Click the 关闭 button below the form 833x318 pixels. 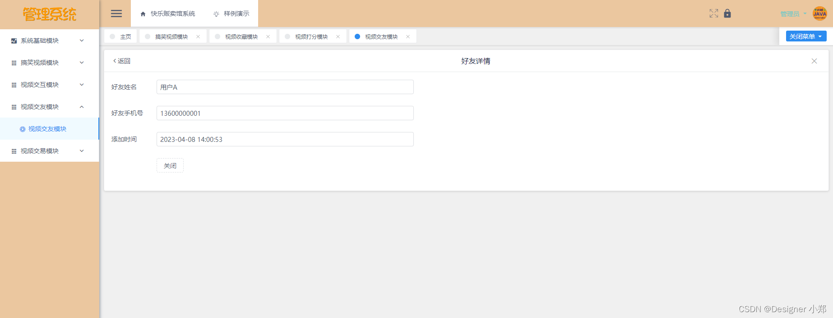pyautogui.click(x=170, y=165)
